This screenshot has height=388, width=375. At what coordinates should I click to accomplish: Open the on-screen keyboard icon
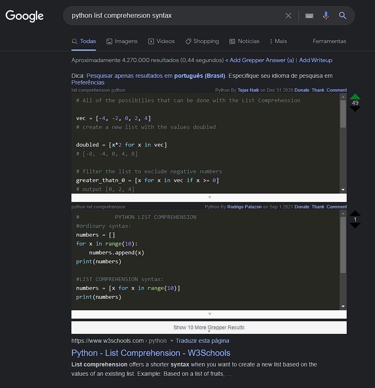(x=309, y=16)
